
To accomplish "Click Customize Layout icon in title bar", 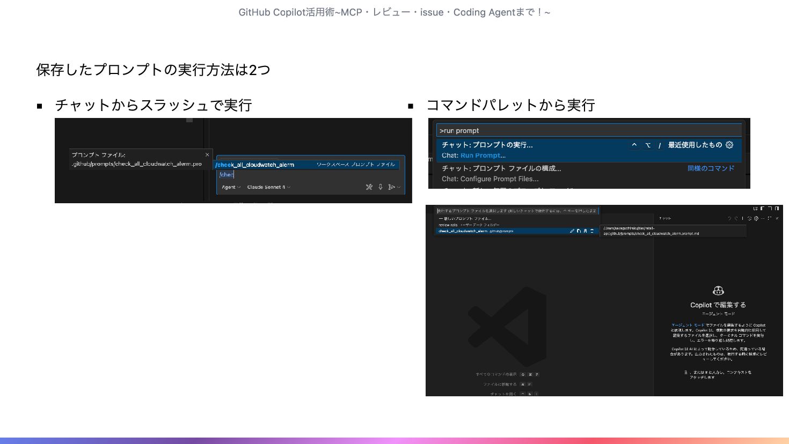I will (756, 209).
